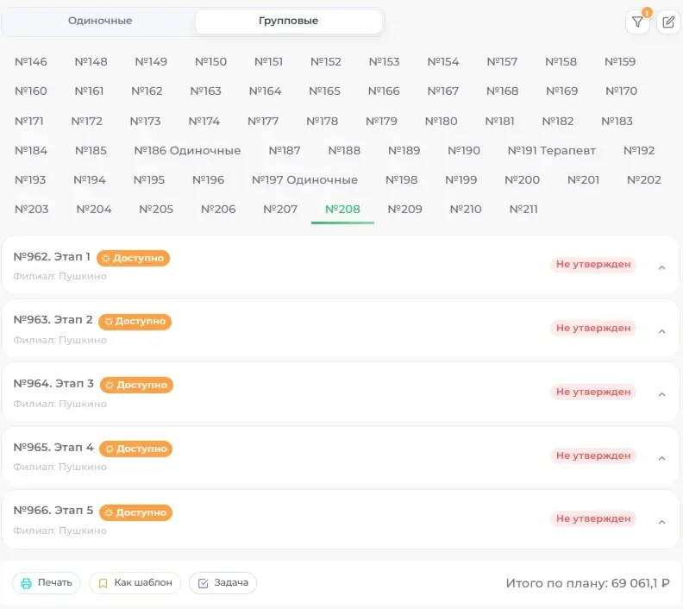The width and height of the screenshot is (683, 609).
Task: Click Не утвержден status of Этап 4
Action: tap(592, 455)
